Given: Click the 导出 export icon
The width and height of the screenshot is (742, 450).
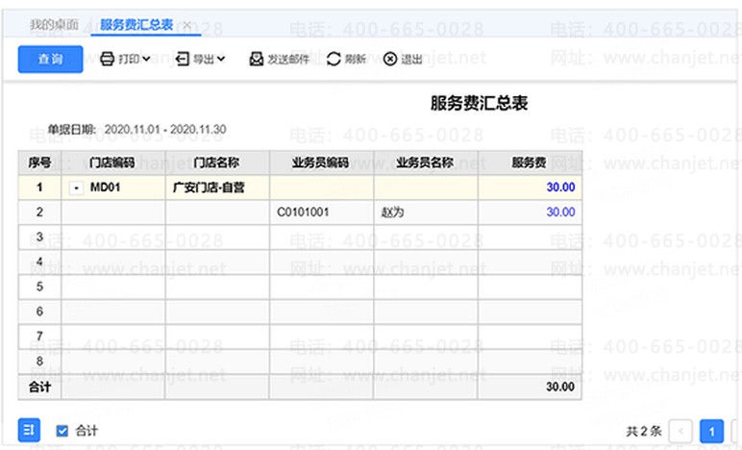Looking at the screenshot, I should coord(183,60).
